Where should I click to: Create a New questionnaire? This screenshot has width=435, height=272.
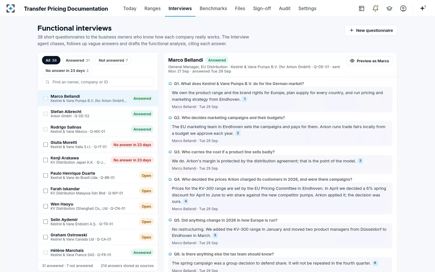coord(371,30)
